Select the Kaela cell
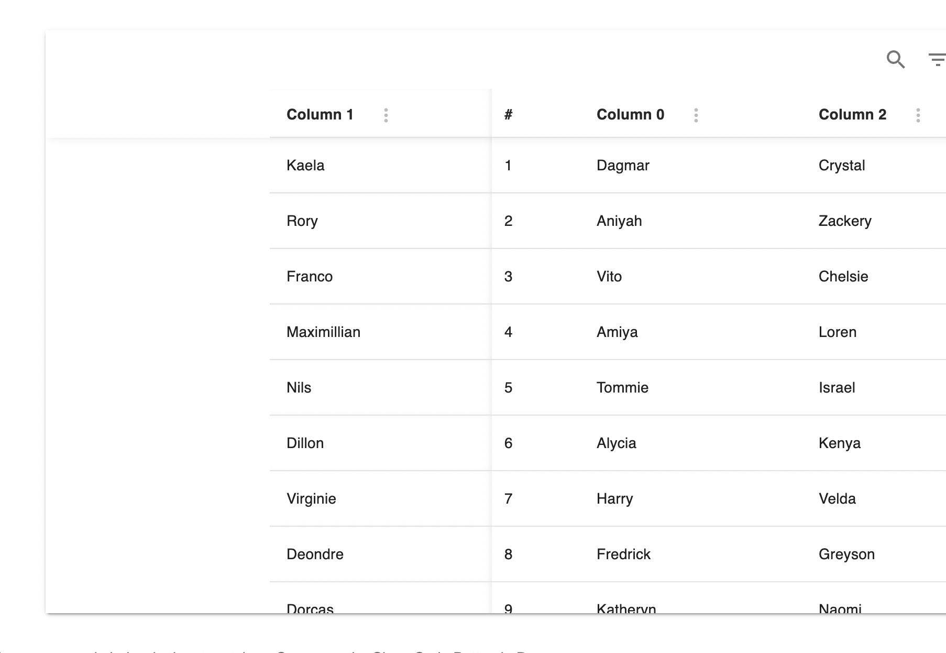Viewport: 946px width, 653px height. click(381, 166)
